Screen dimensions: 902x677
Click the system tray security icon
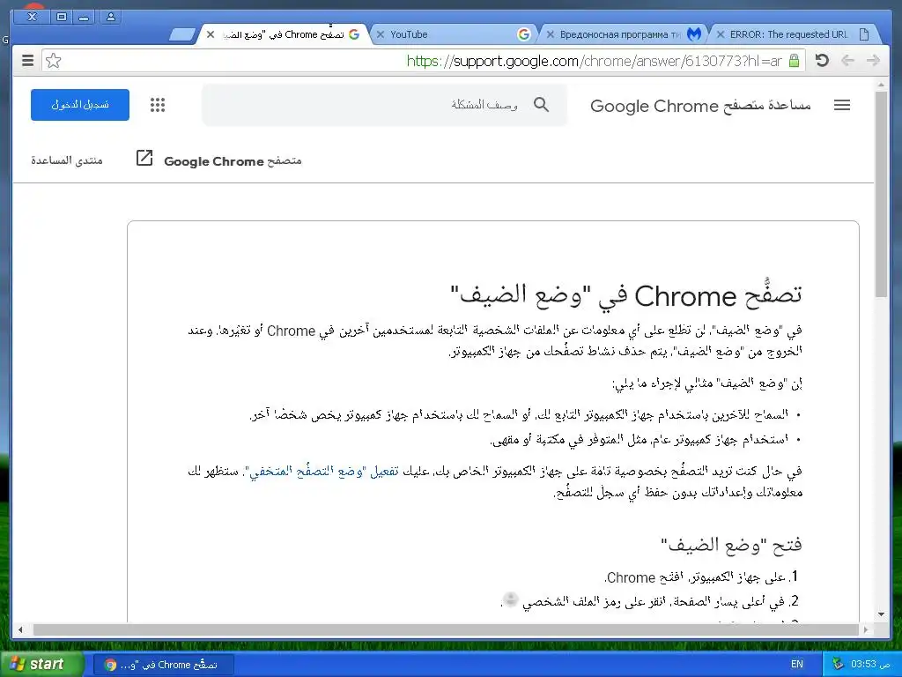point(837,664)
